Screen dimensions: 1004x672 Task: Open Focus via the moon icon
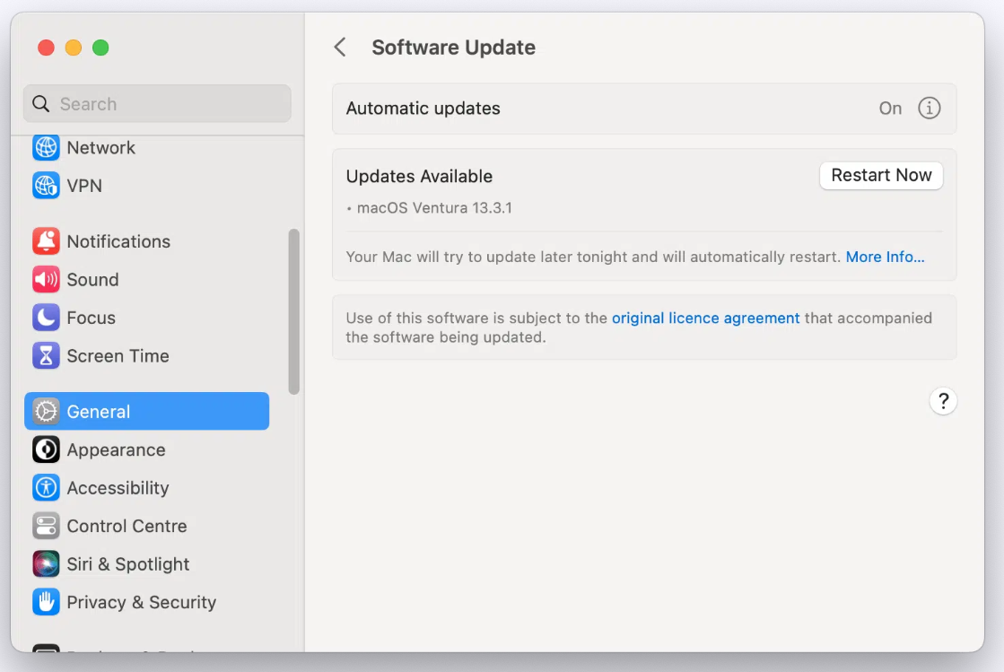46,318
